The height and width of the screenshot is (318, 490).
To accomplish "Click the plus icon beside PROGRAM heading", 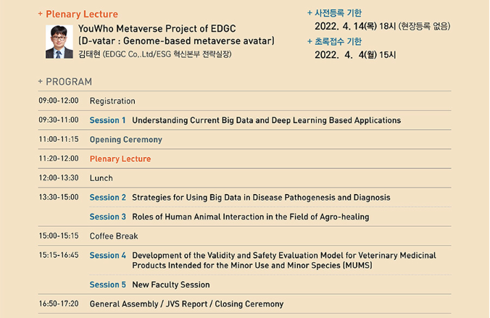I will click(x=40, y=81).
